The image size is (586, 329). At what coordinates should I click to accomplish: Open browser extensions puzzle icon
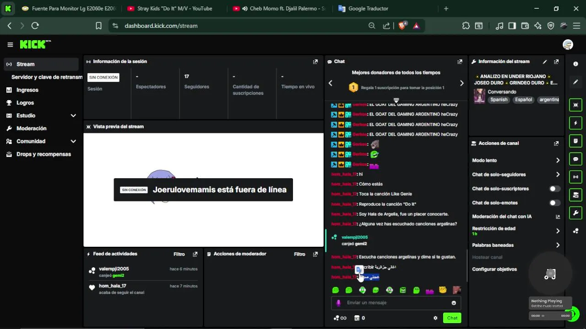[466, 26]
